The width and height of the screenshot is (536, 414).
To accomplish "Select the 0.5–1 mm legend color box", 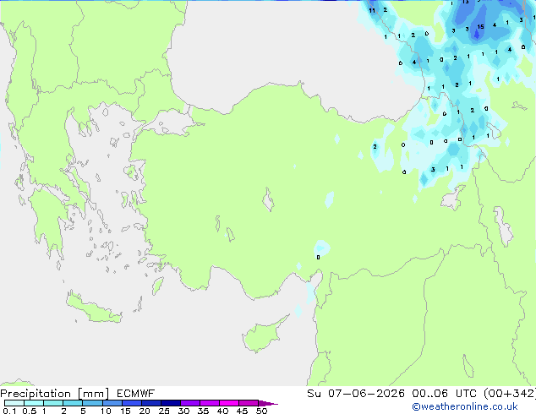I will click(x=34, y=403).
